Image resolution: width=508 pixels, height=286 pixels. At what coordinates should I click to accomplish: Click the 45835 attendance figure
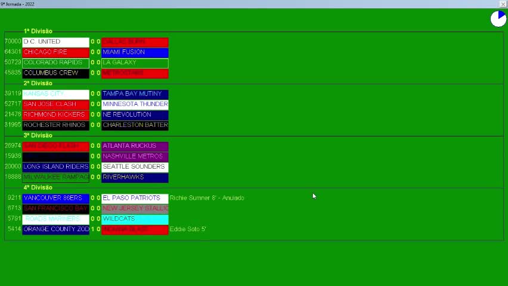tap(13, 73)
